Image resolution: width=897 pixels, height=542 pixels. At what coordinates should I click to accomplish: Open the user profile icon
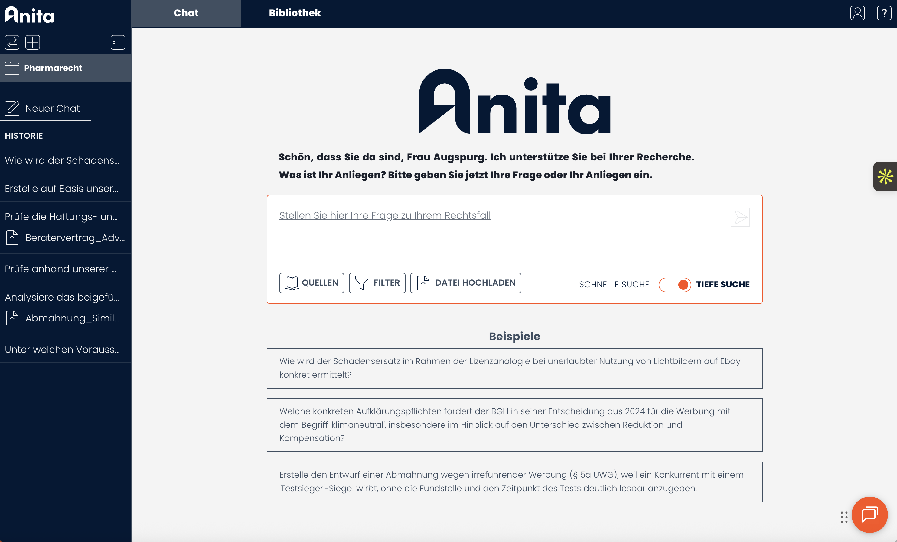coord(857,13)
